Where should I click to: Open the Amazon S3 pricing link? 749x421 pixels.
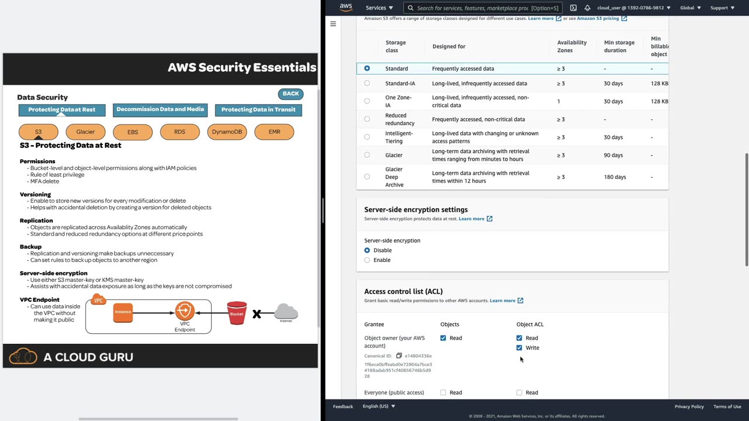point(598,18)
